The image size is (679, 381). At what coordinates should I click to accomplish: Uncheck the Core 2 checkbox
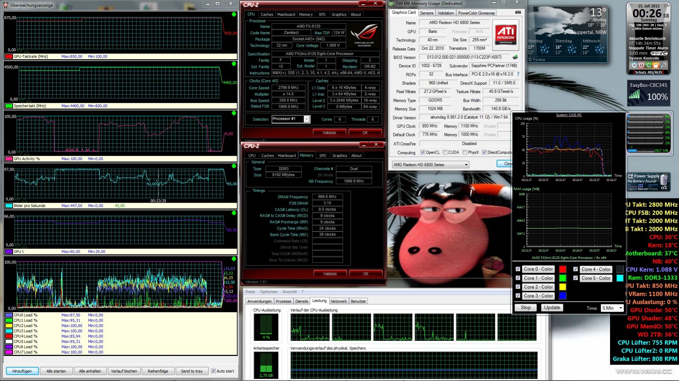click(x=518, y=287)
